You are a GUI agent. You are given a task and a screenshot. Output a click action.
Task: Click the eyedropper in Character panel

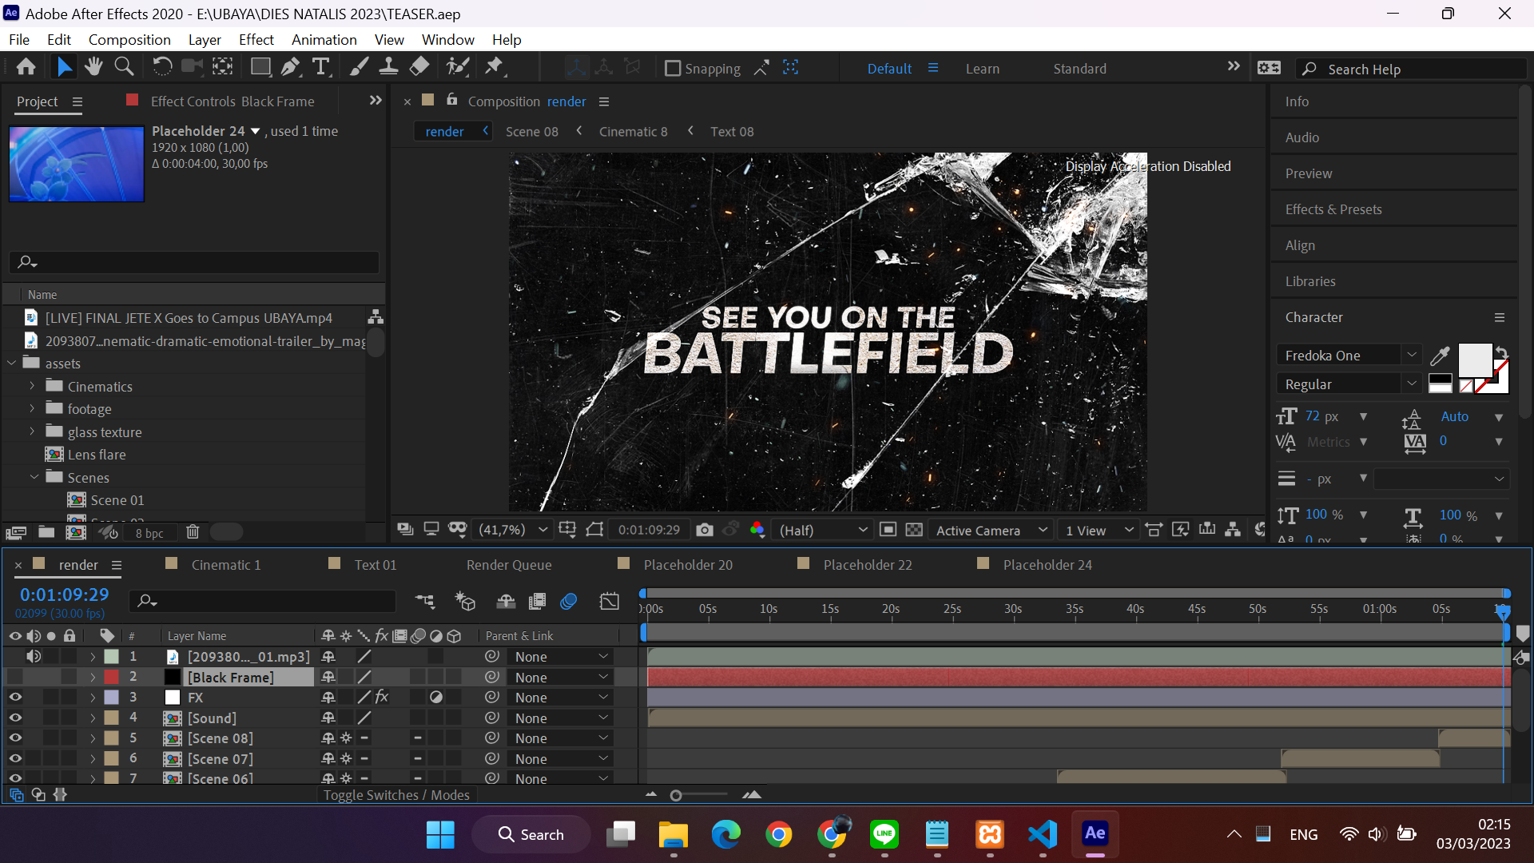click(x=1440, y=356)
